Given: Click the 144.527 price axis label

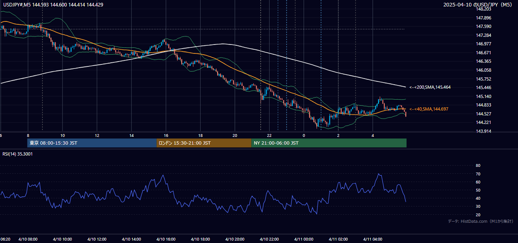Looking at the screenshot, I should click(x=484, y=114).
